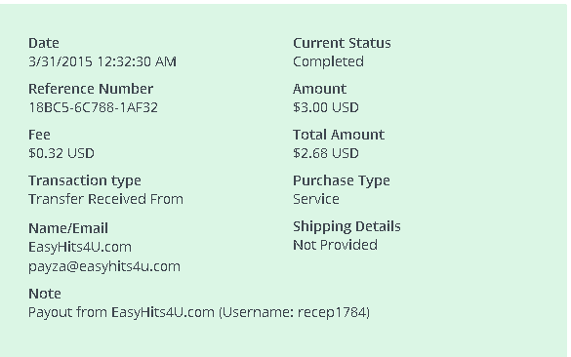The image size is (571, 357).
Task: Click the Total Amount label
Action: (339, 135)
